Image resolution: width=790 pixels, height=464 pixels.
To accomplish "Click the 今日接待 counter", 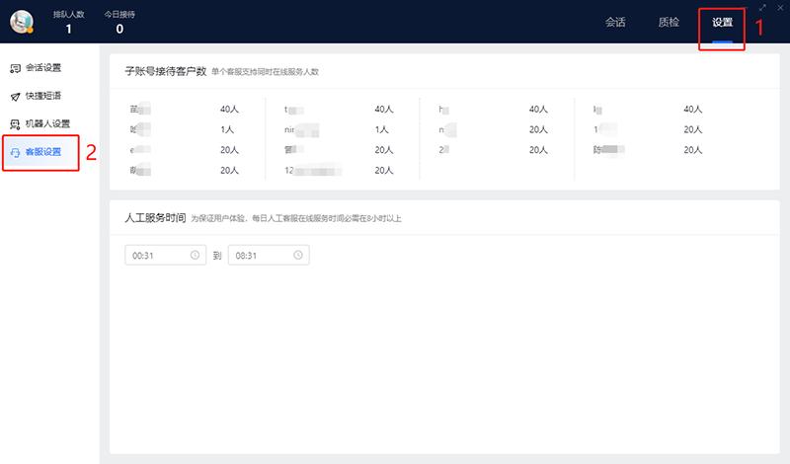I will coord(119,23).
